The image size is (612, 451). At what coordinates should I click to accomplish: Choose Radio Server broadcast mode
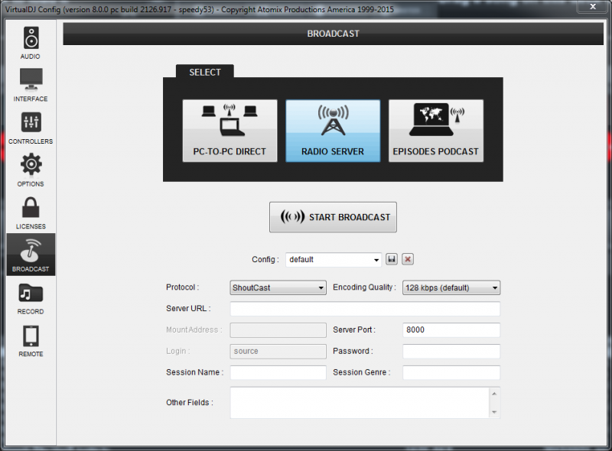pos(333,131)
